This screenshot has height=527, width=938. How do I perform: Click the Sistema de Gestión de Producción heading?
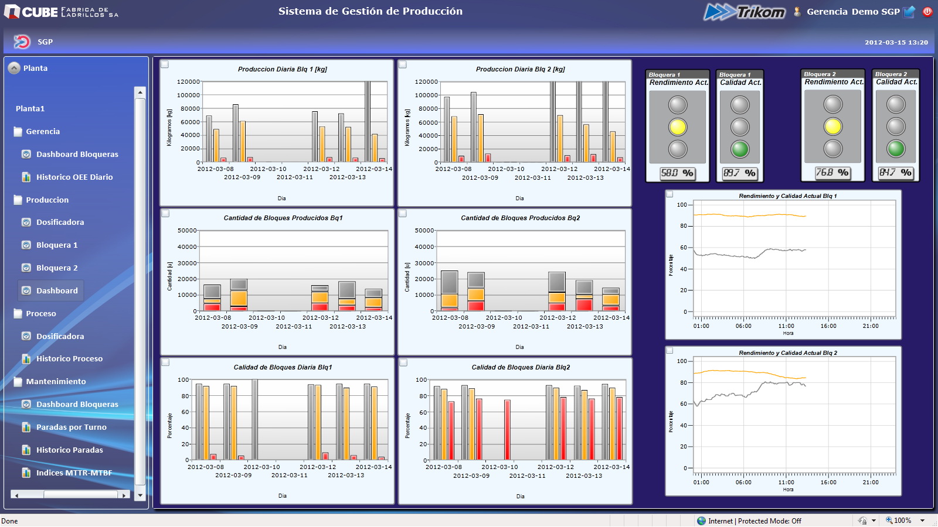371,11
